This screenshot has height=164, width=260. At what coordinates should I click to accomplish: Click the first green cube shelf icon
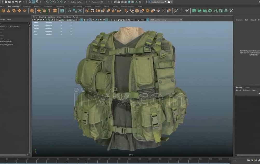click(194, 11)
